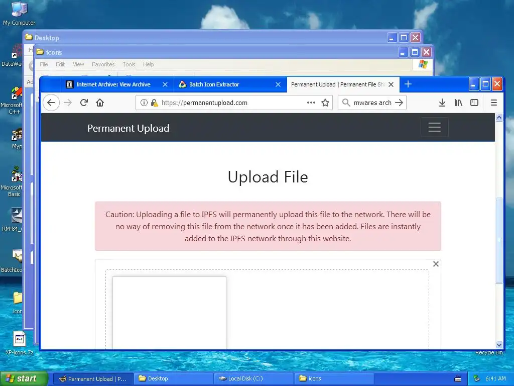Open a new tab with the plus icon

(408, 84)
